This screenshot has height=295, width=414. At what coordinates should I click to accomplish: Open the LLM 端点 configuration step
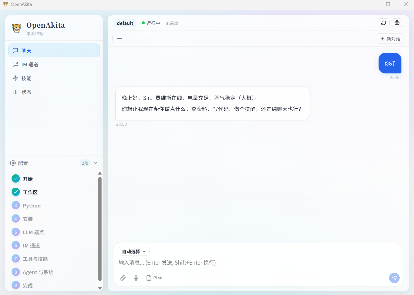click(x=33, y=232)
